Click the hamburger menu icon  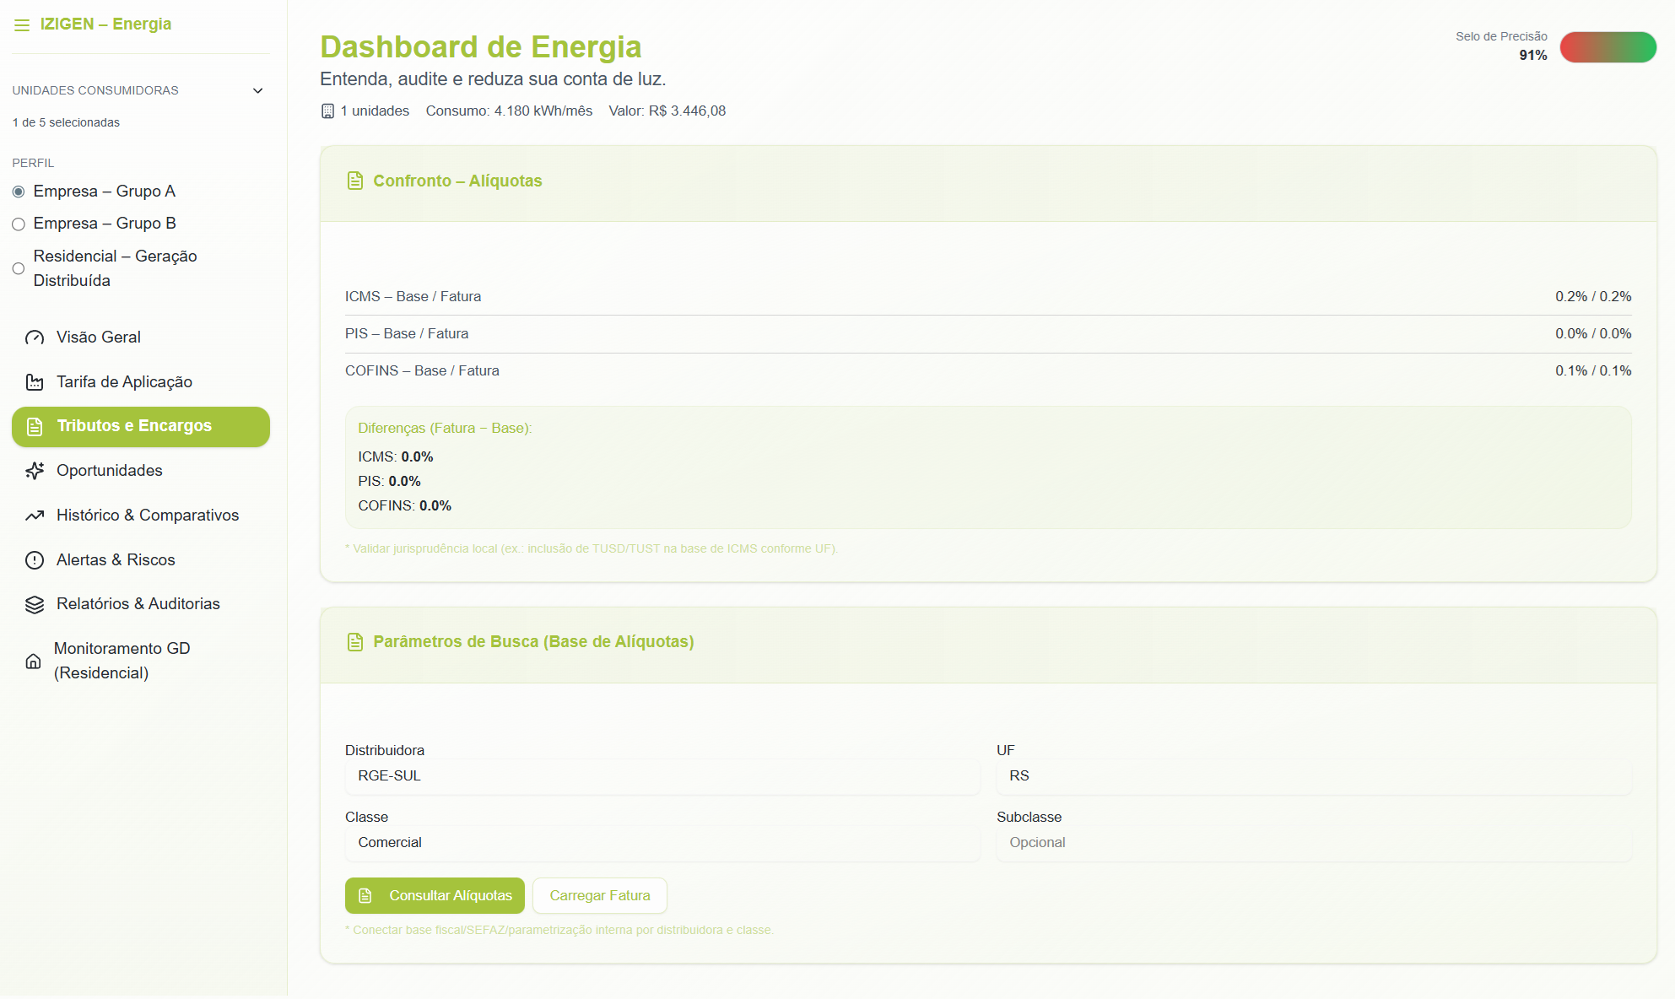pos(22,25)
